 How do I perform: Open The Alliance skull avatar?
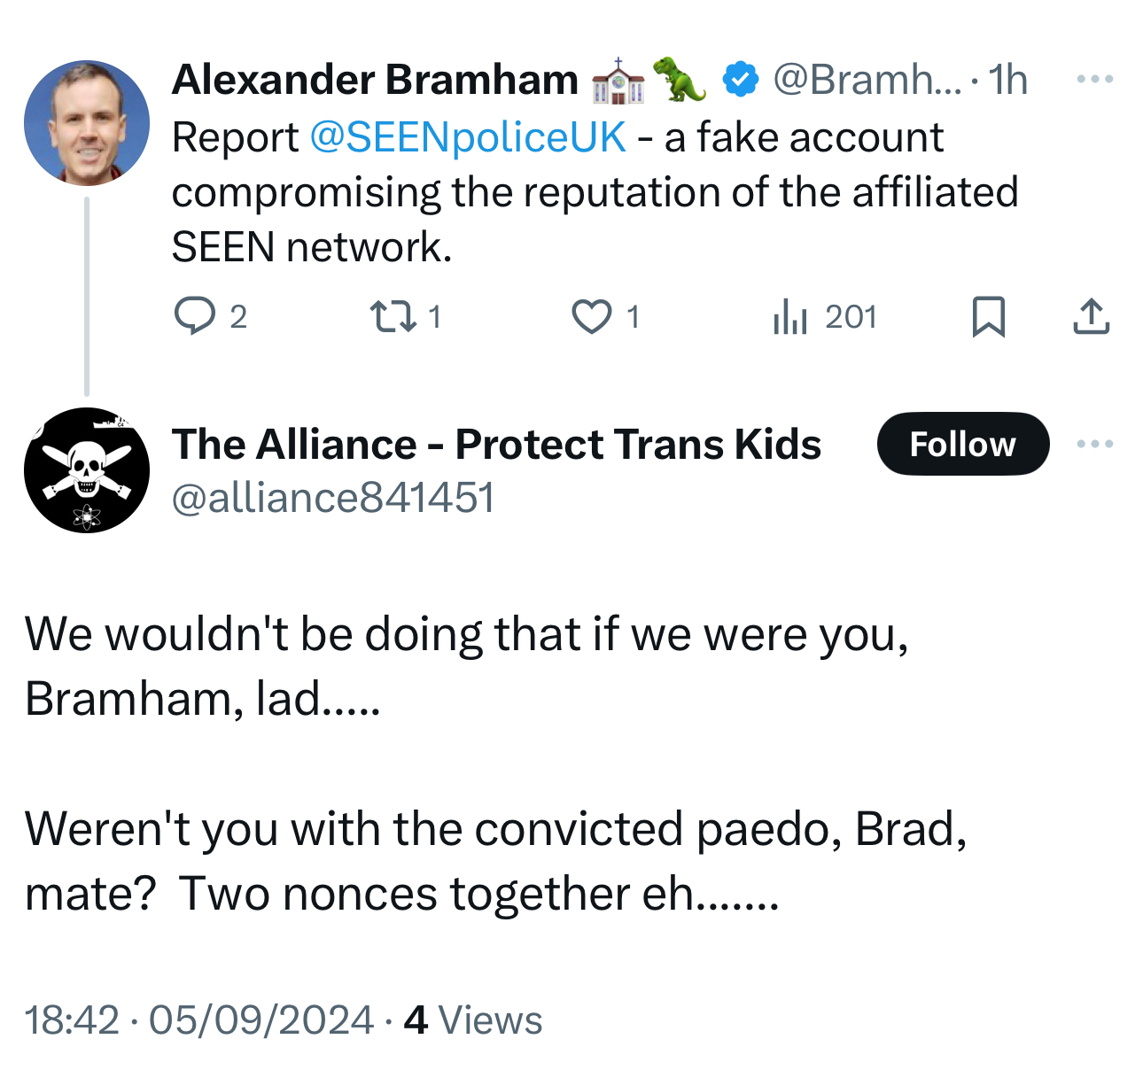87,470
